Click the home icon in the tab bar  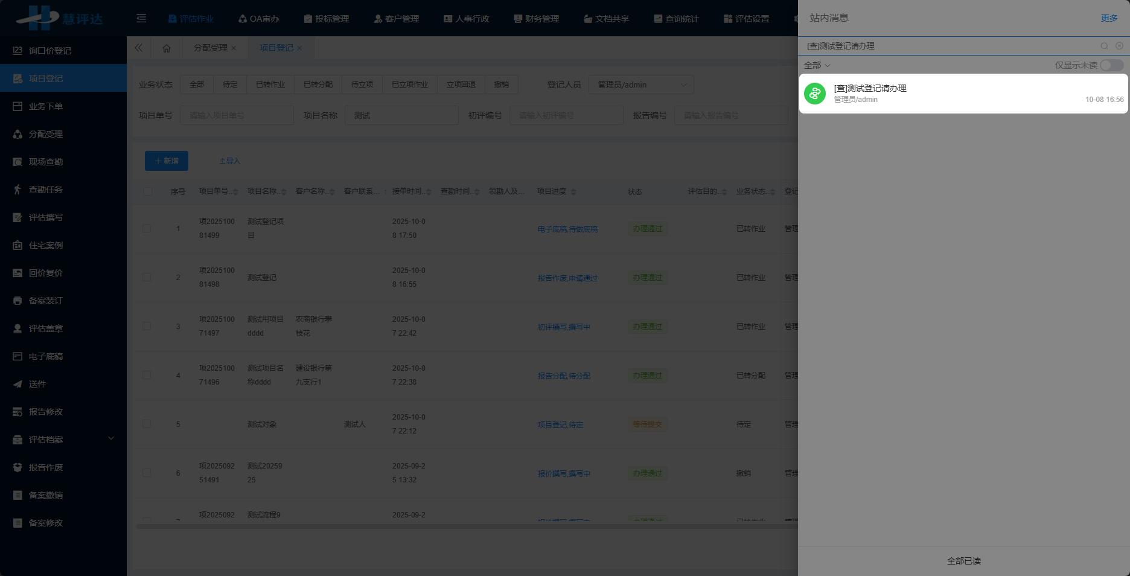pos(167,48)
